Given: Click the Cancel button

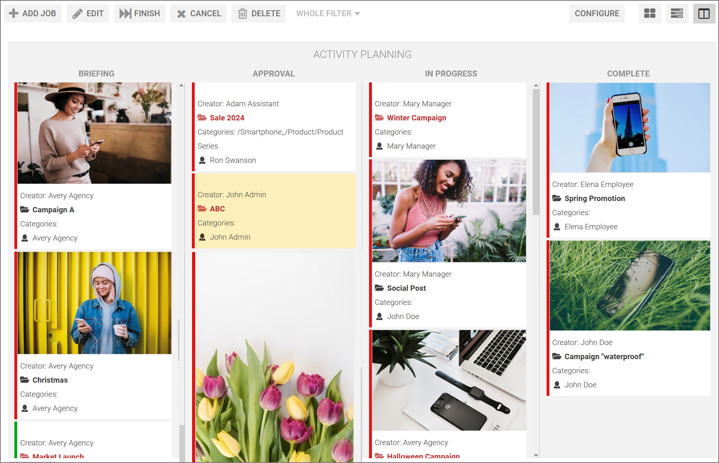Looking at the screenshot, I should 199,14.
